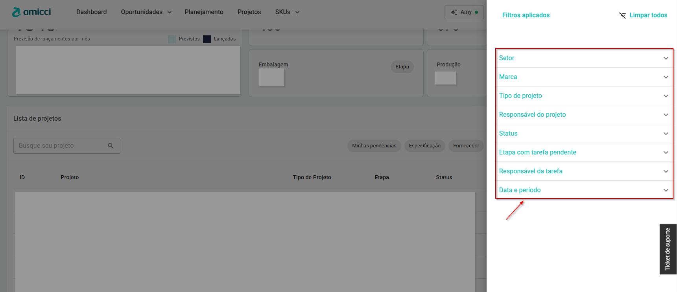Toggle the Fornecedor filter chip
The image size is (677, 292).
click(466, 146)
